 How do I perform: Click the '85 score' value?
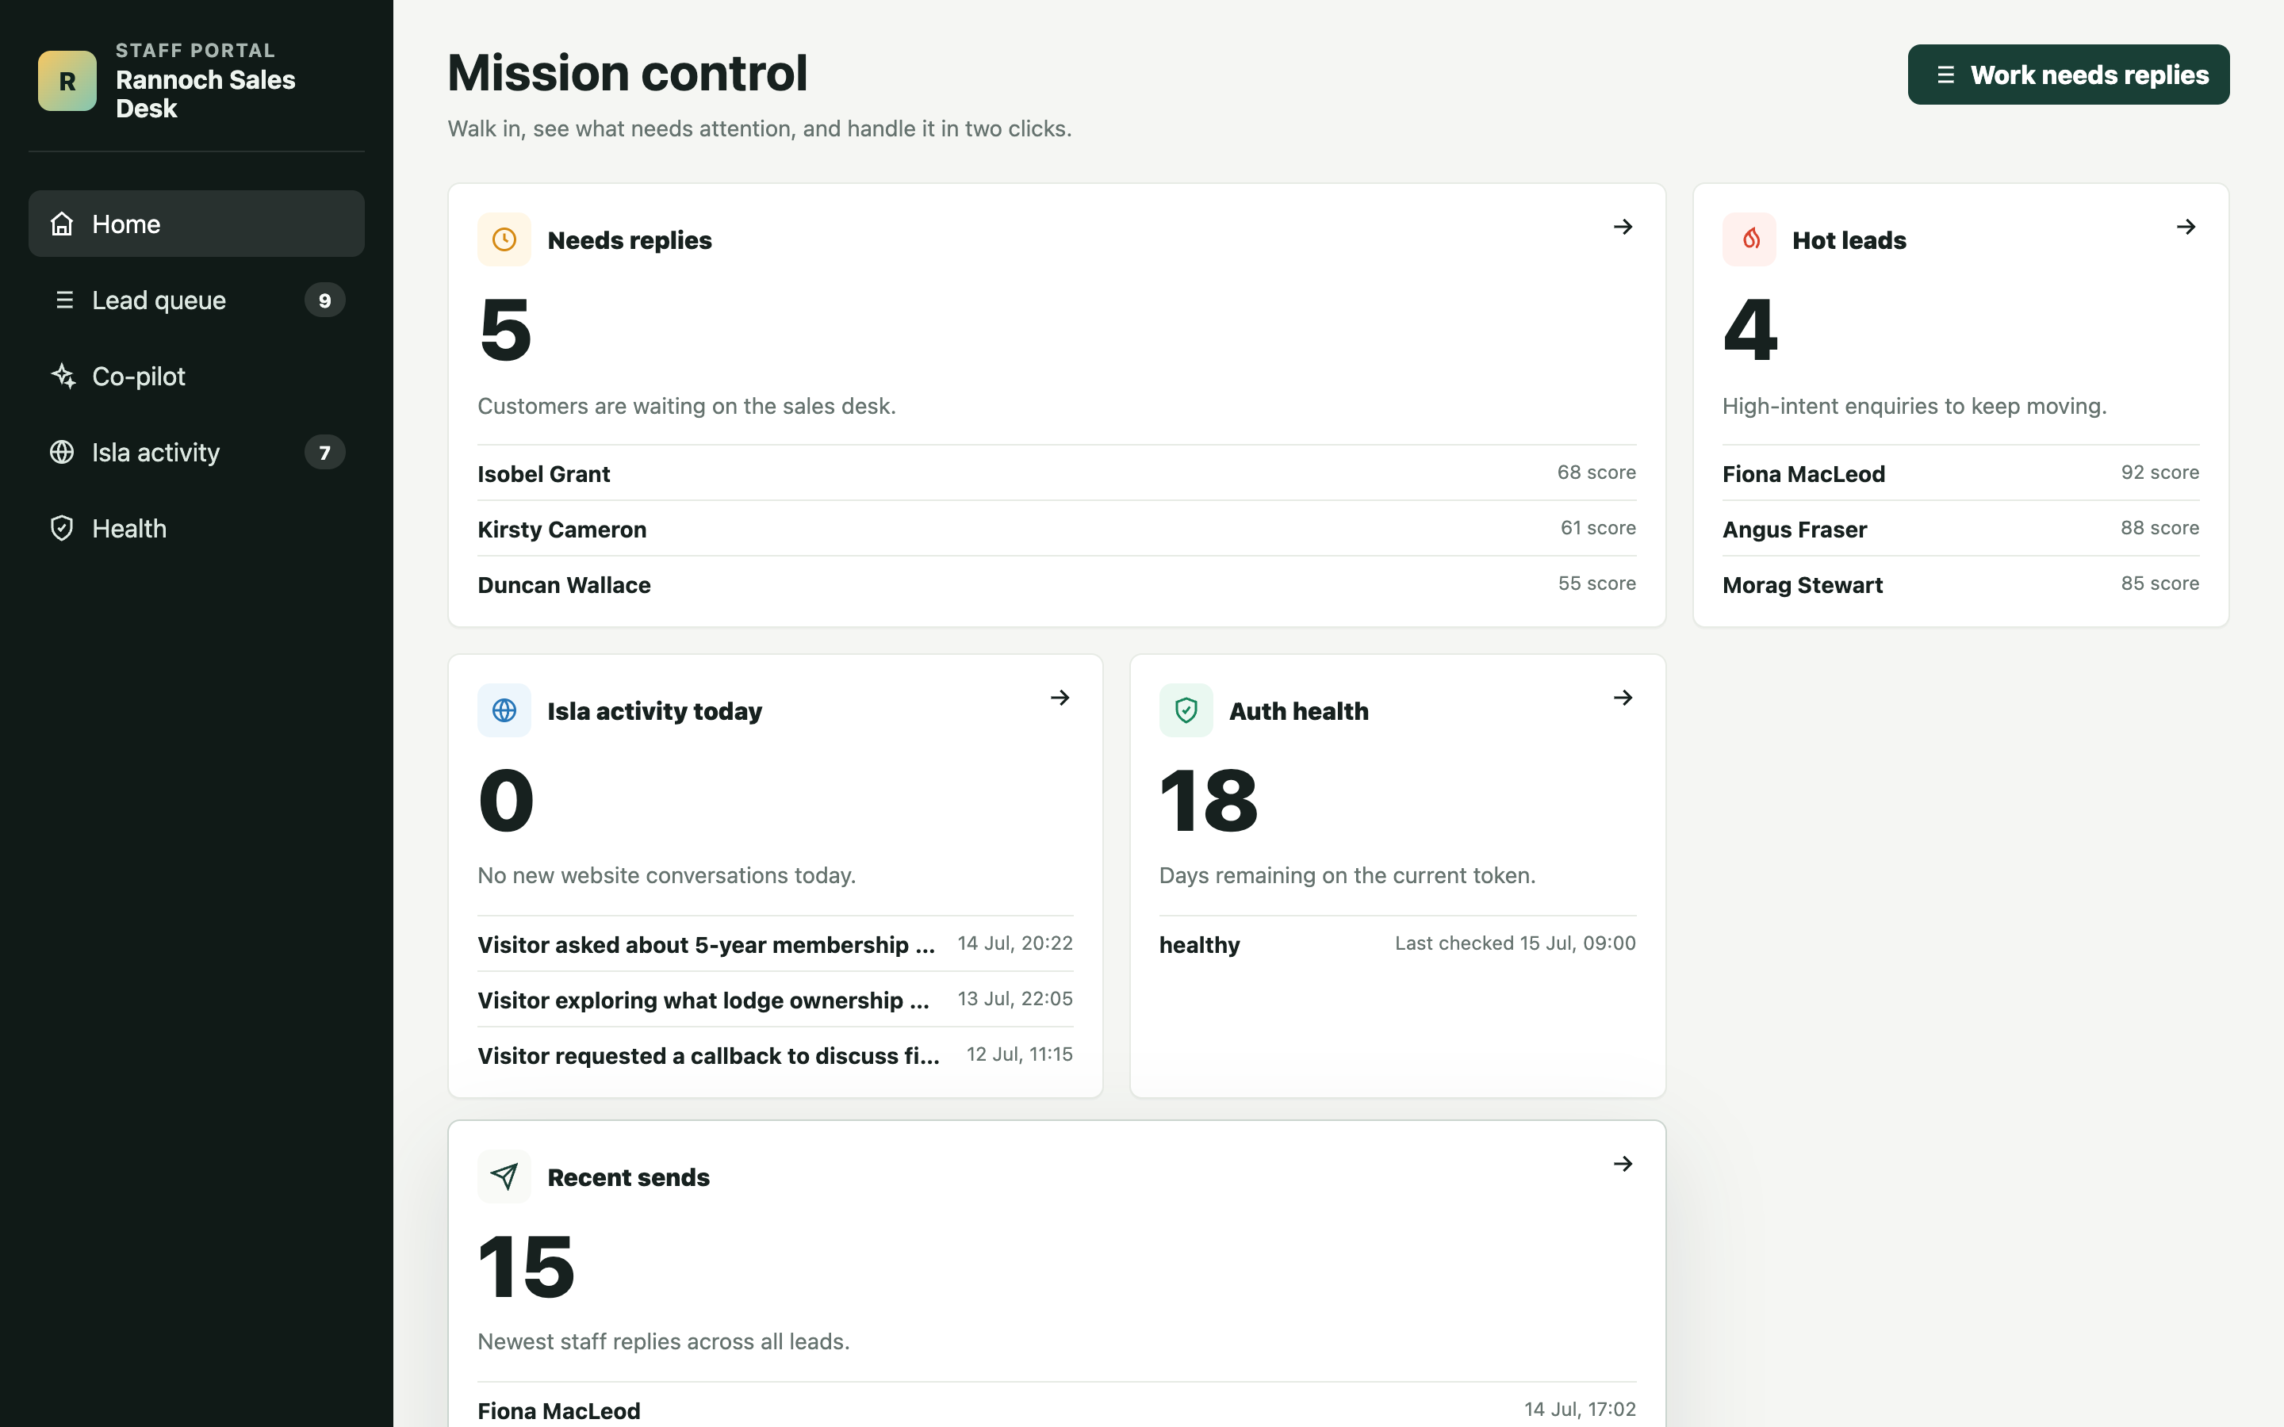pos(2159,583)
